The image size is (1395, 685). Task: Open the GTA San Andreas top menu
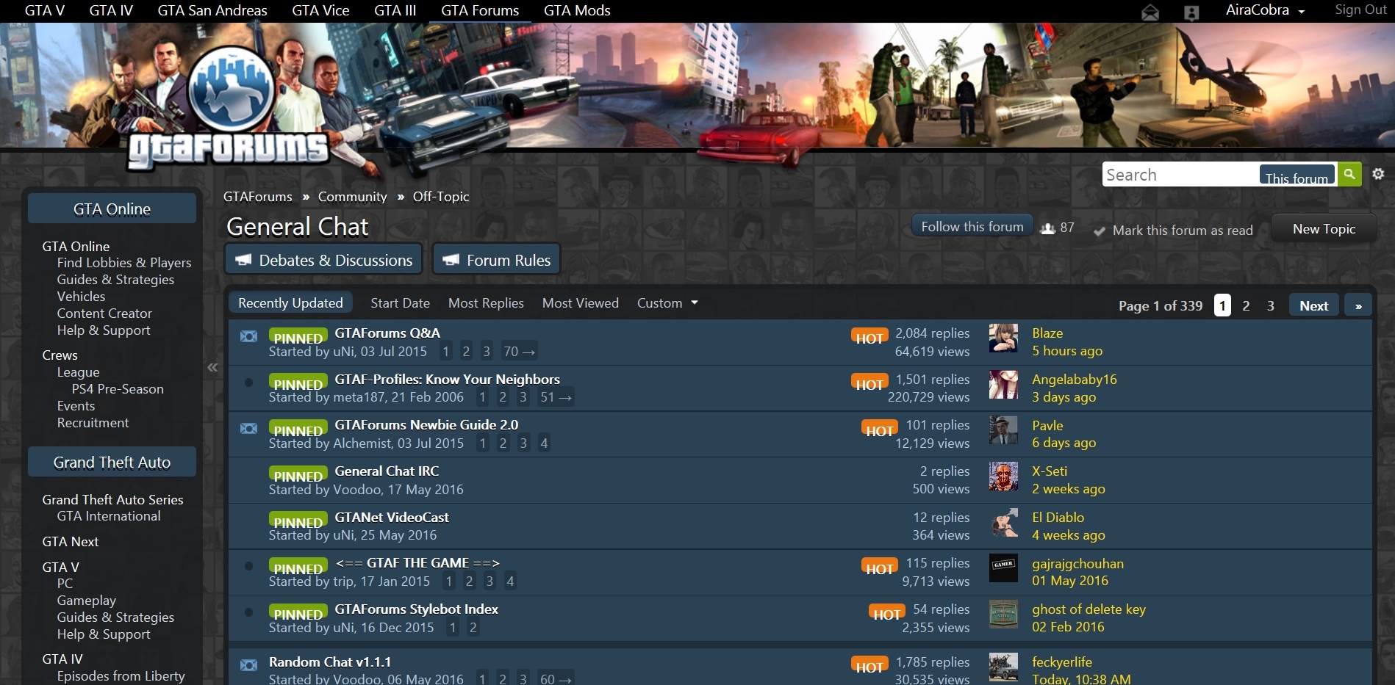click(x=212, y=10)
